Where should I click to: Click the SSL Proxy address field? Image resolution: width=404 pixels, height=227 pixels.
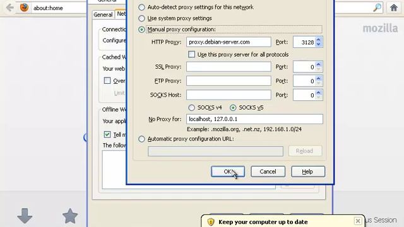click(x=229, y=67)
